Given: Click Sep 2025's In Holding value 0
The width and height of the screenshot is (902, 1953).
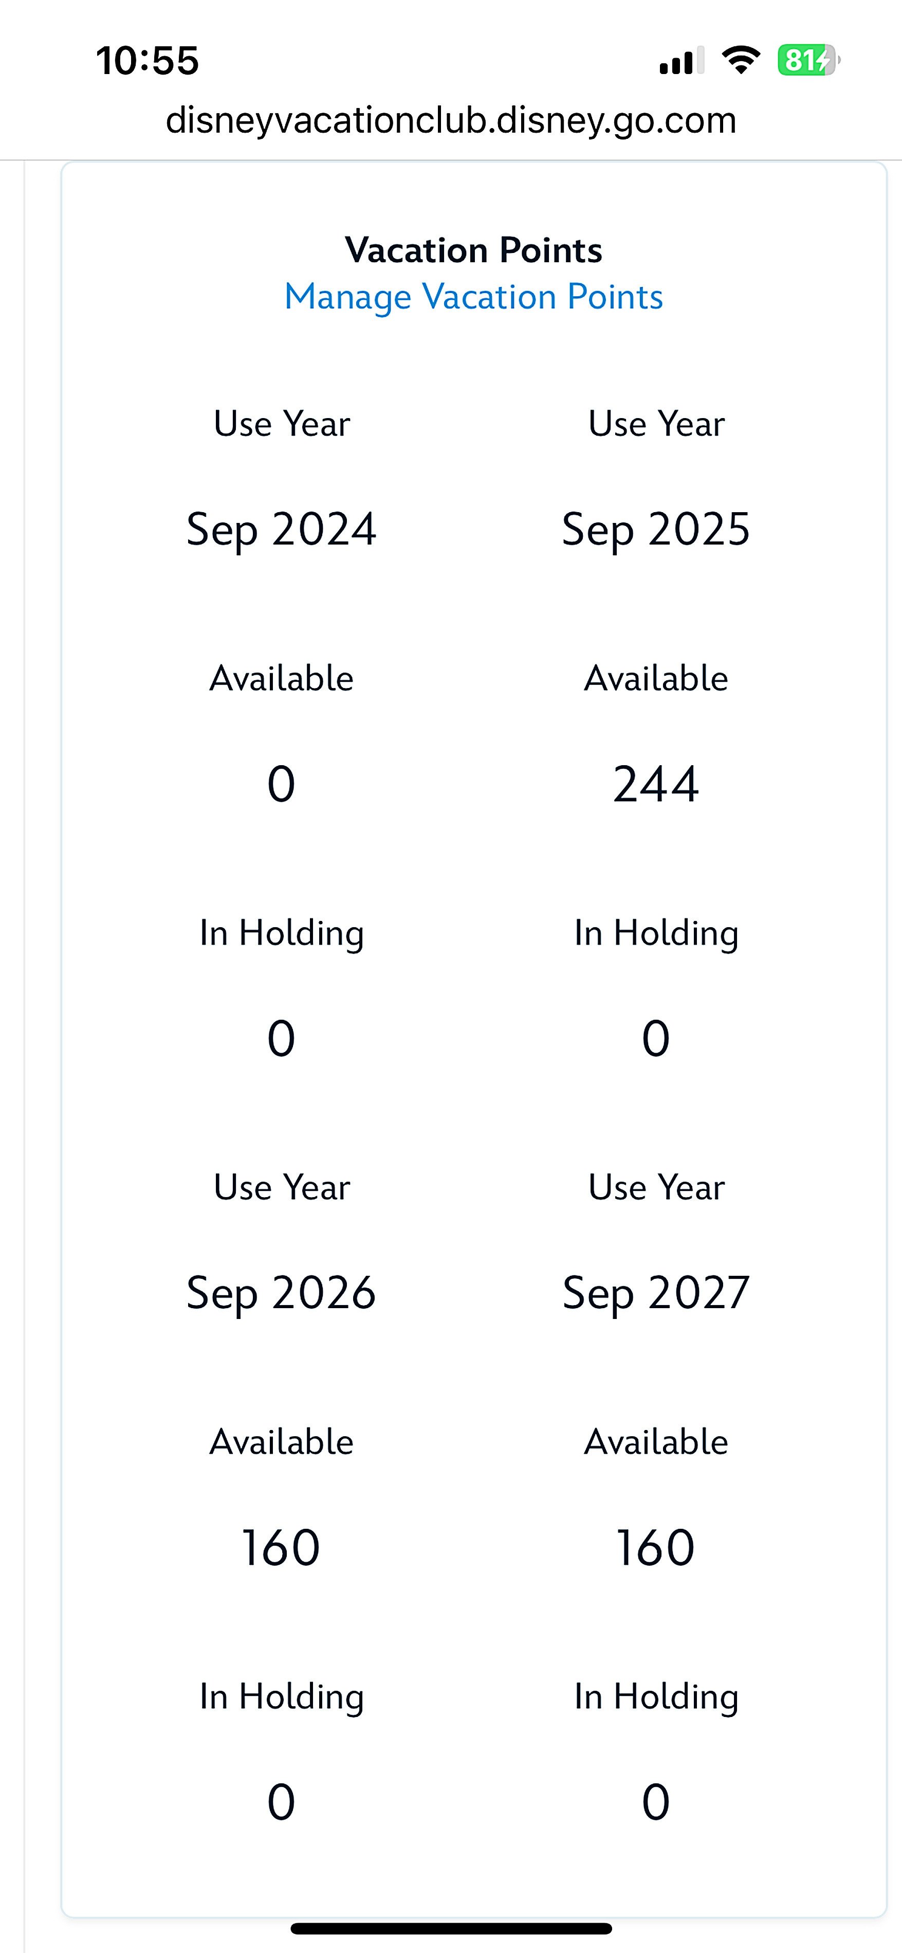Looking at the screenshot, I should (656, 1038).
